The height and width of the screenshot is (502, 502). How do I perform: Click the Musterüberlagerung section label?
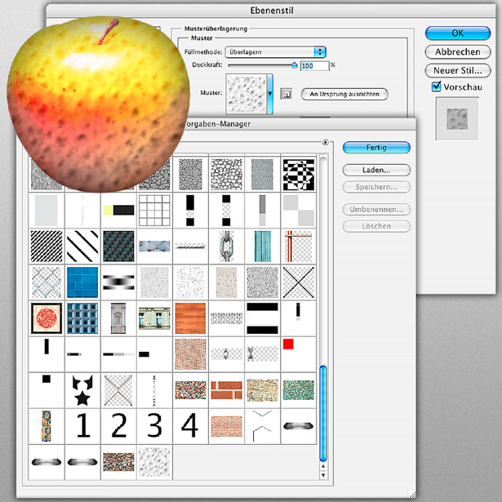[x=215, y=29]
